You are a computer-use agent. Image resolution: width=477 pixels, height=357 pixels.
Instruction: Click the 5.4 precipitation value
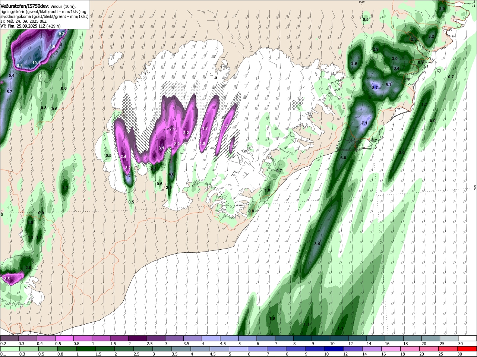pyautogui.click(x=11, y=76)
